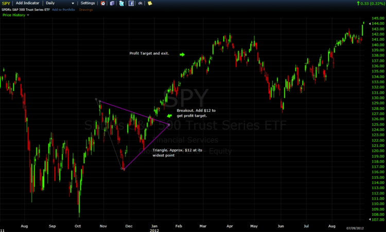386x232 pixels.
Task: Click green arrow pointing at breakout
Action: point(170,117)
